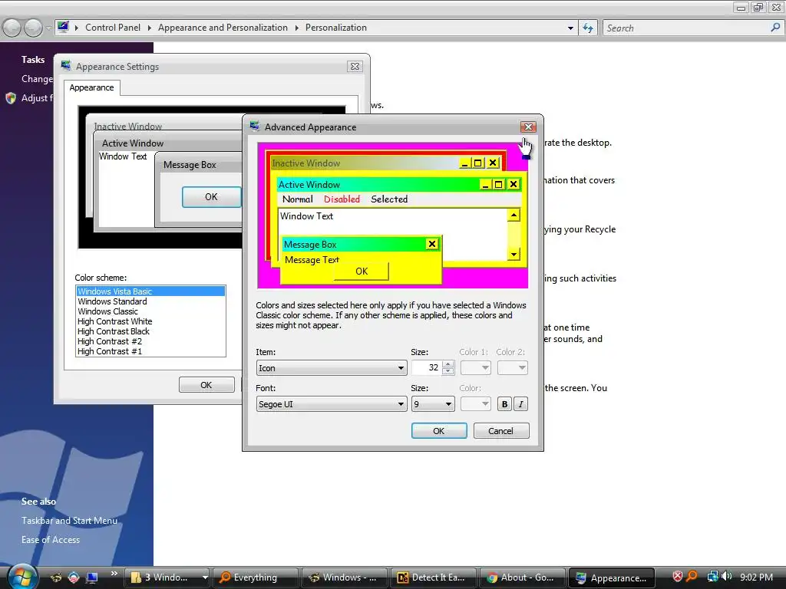Click the item Size field showing 32
Viewport: 786px width, 589px height.
coord(427,367)
